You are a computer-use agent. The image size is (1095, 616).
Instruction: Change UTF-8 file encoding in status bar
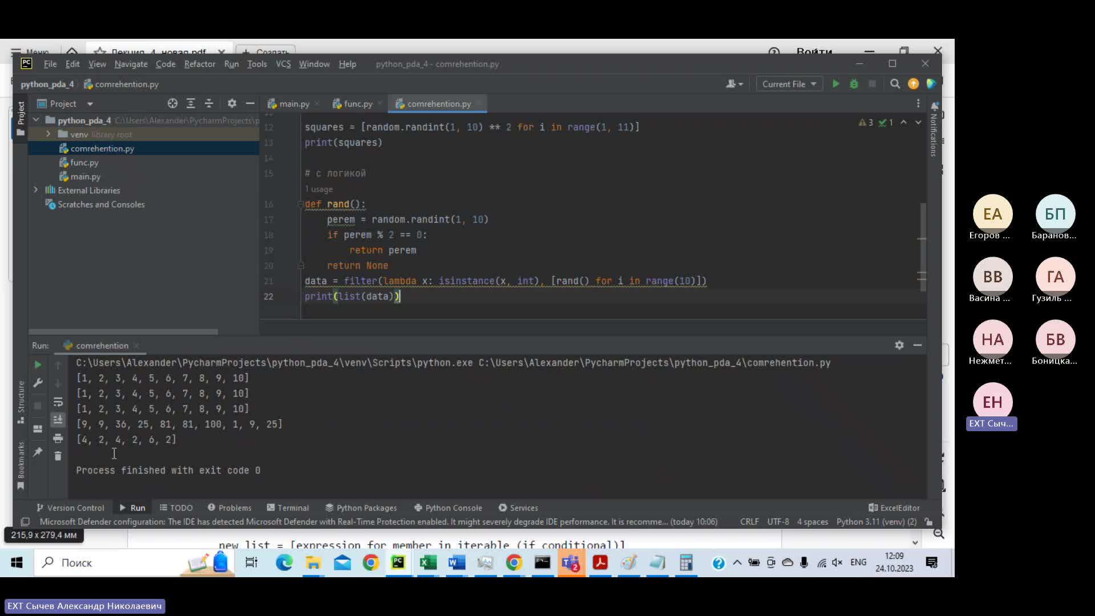click(x=778, y=521)
